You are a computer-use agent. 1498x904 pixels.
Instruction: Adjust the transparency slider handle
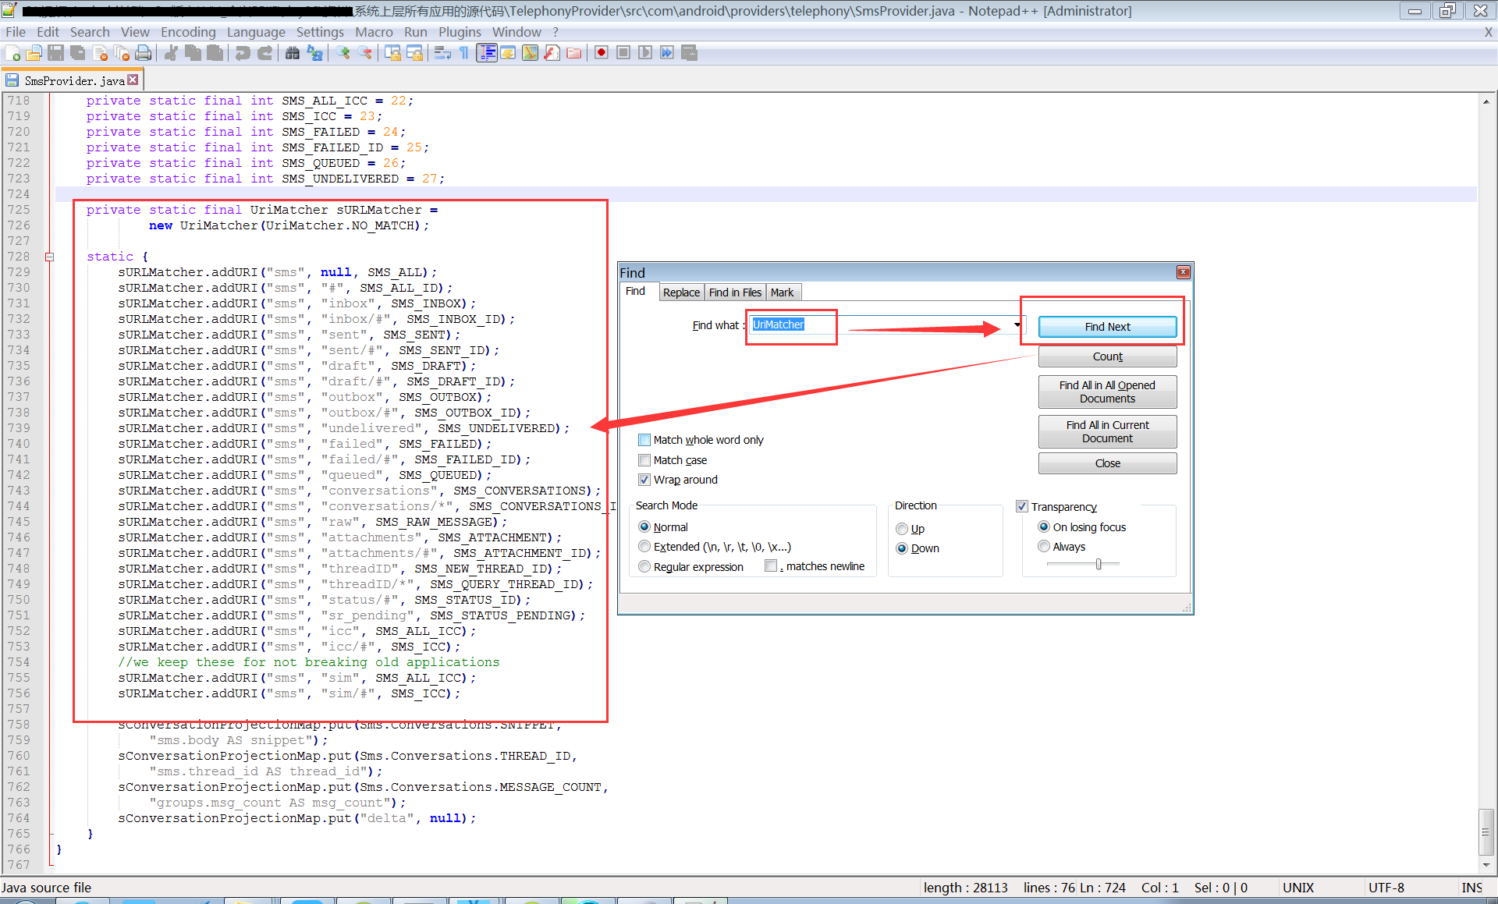[1099, 564]
